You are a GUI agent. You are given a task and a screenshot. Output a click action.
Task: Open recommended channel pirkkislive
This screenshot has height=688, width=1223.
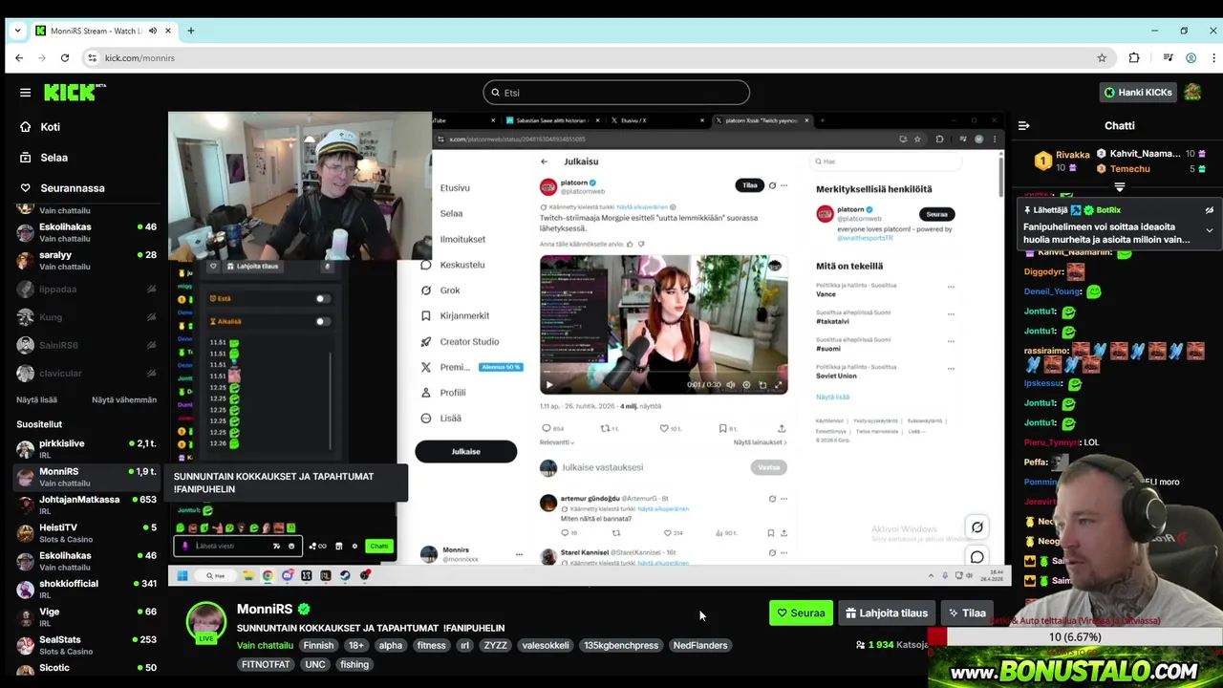pyautogui.click(x=86, y=448)
